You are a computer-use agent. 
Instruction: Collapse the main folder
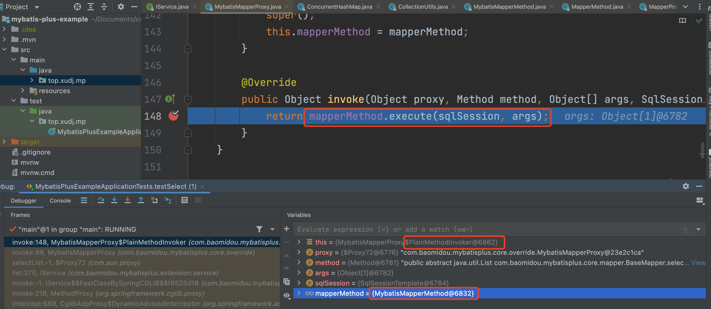(x=14, y=60)
